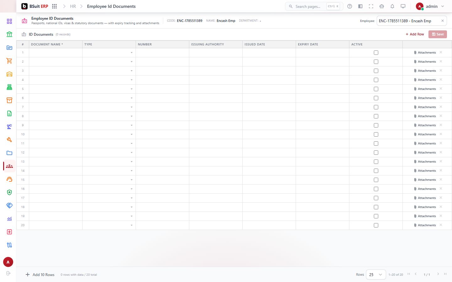
Task: Open the bank/finance module icon in sidebar
Action: click(9, 34)
